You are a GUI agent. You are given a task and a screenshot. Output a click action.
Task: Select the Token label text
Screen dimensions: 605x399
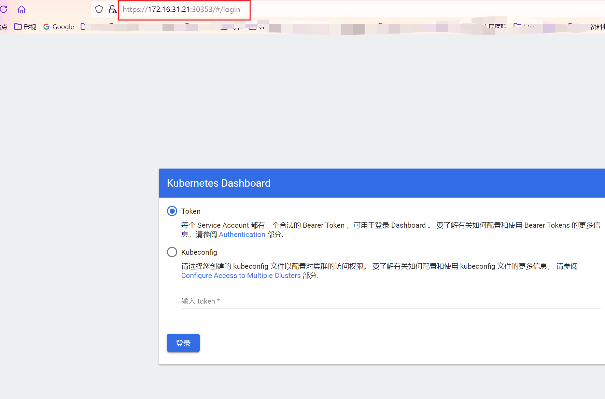191,211
